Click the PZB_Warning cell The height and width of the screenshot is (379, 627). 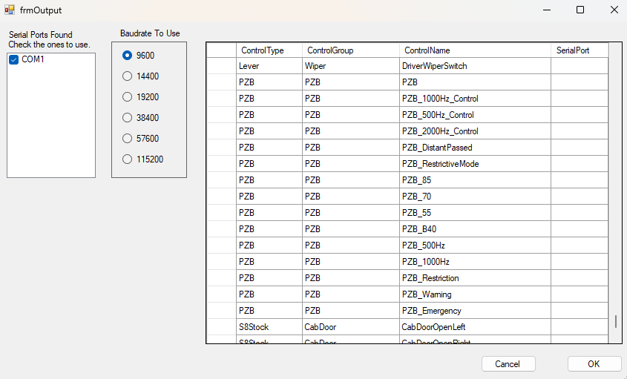[475, 294]
